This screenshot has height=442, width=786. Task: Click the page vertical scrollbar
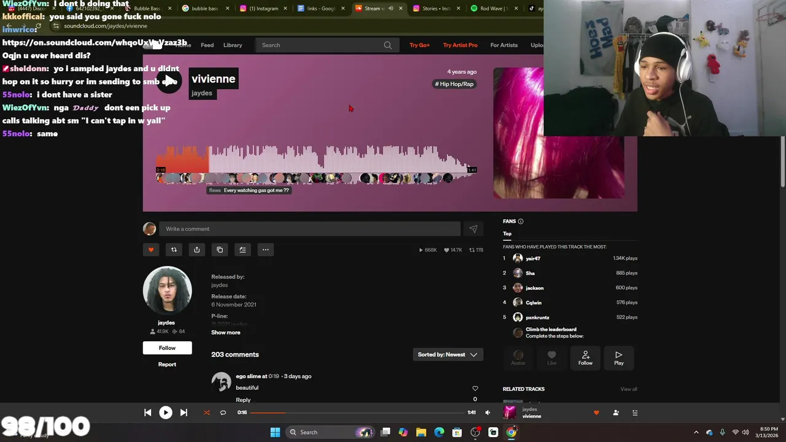(783, 161)
